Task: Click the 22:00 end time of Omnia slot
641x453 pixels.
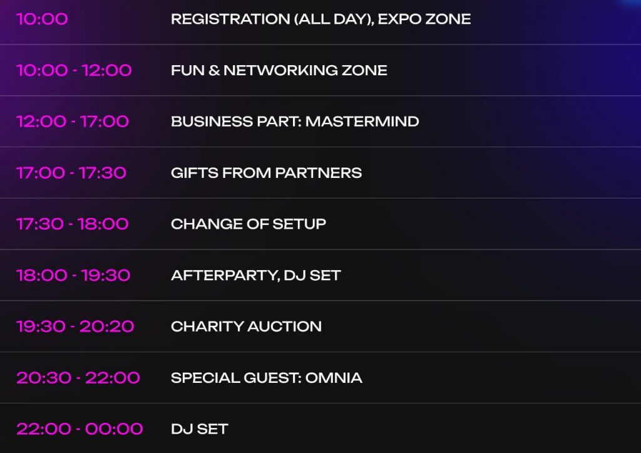Action: 112,378
